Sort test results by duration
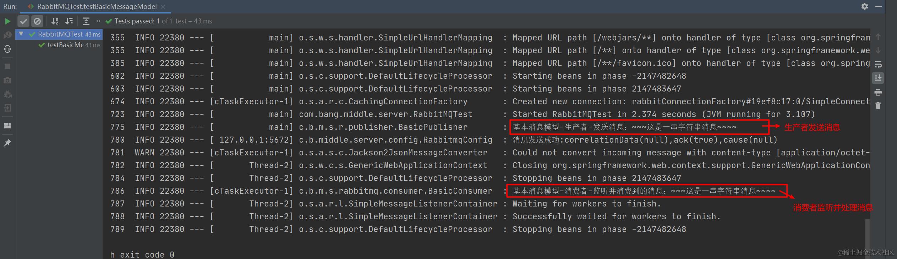This screenshot has height=259, width=897. pos(69,21)
